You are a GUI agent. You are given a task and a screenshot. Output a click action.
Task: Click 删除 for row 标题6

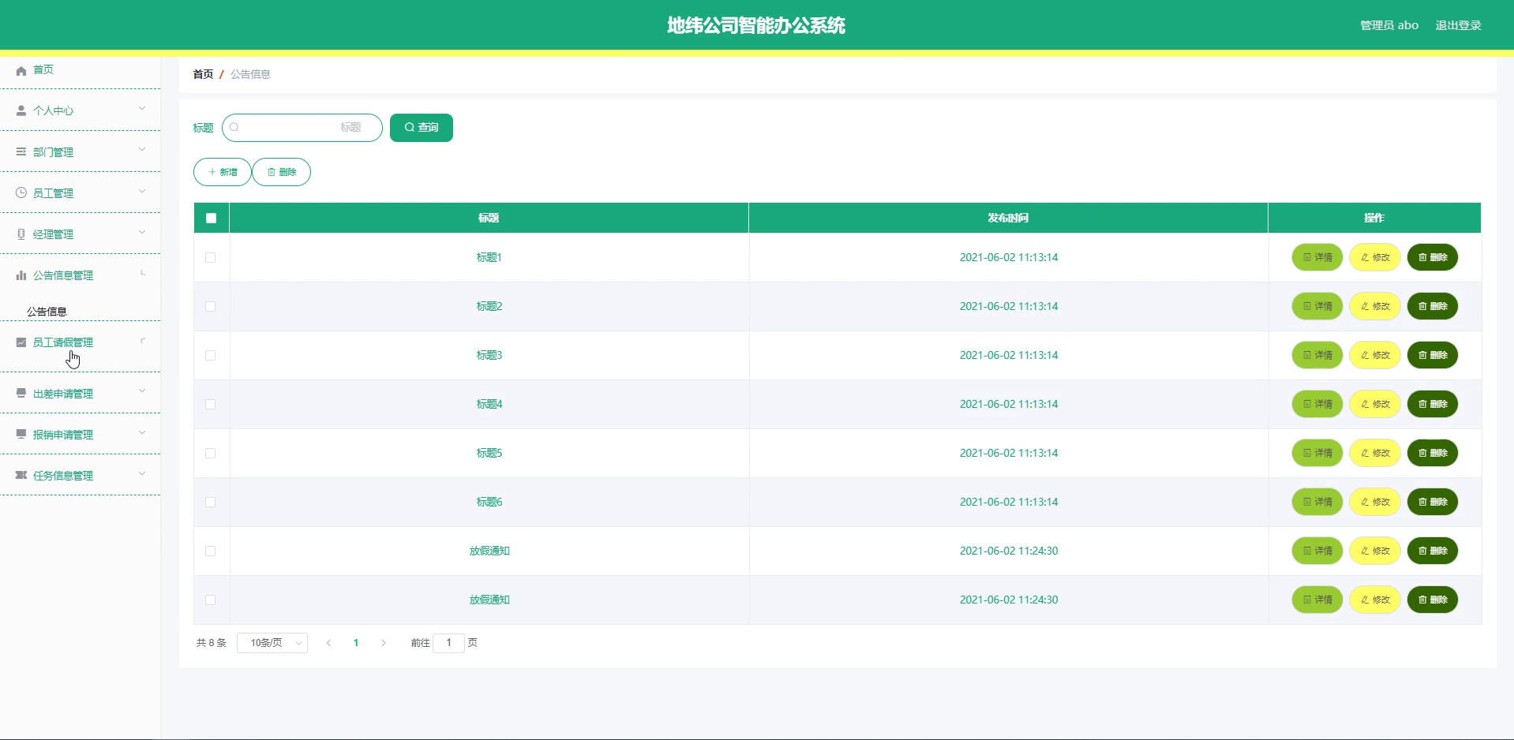click(x=1433, y=502)
